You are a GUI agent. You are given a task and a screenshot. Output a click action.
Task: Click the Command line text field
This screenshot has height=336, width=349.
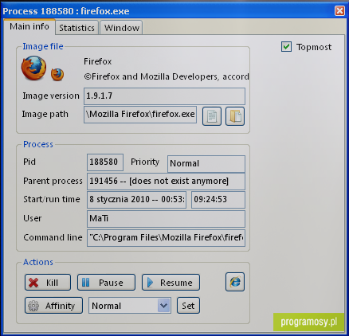166,238
